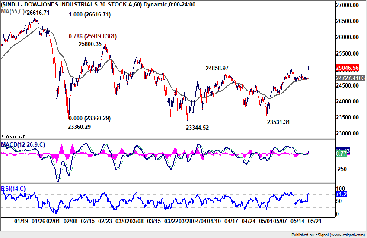Click the 05/21 date axis label
Image resolution: width=367 pixels, height=238 pixels.
314,221
